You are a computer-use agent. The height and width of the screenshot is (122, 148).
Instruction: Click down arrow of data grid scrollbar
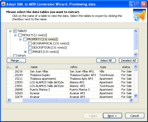136,96
